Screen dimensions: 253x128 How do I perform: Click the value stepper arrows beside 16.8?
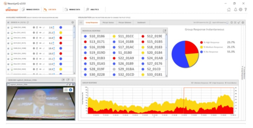click(x=54, y=38)
